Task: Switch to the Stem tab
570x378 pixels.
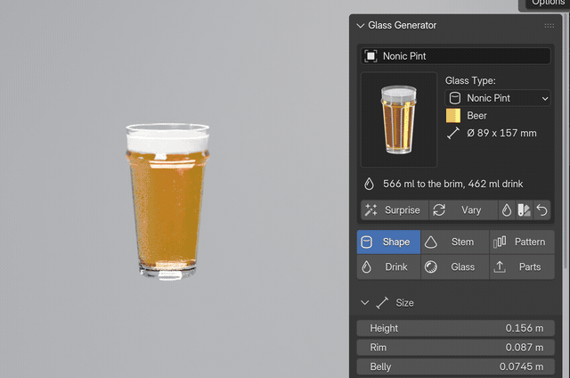Action: click(455, 242)
